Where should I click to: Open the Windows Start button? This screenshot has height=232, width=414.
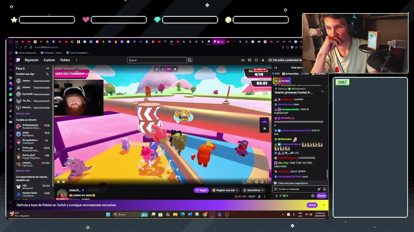(x=108, y=214)
